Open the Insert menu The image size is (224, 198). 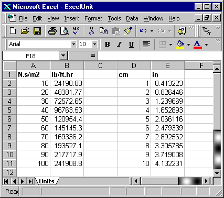[x=72, y=18]
